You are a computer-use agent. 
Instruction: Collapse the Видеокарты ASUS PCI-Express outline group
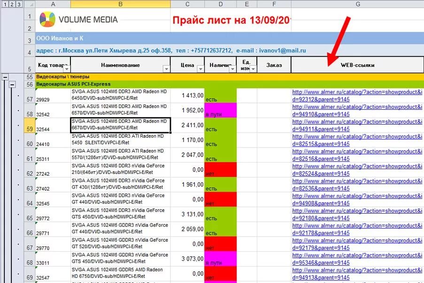tap(12, 85)
